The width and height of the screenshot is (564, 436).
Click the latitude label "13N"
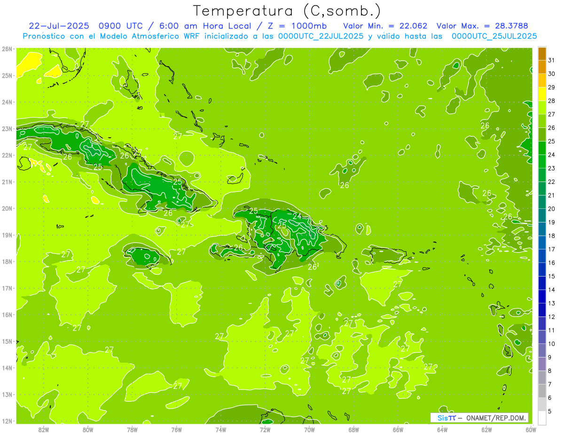click(x=7, y=394)
